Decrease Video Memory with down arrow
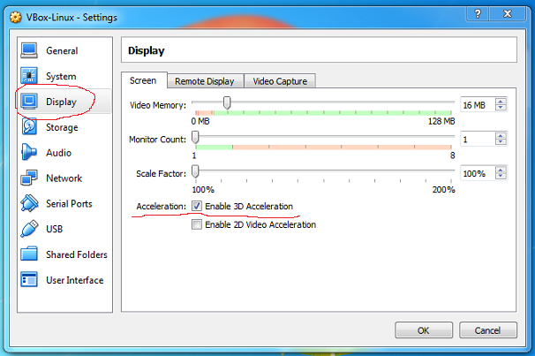This screenshot has width=535, height=356. [501, 108]
